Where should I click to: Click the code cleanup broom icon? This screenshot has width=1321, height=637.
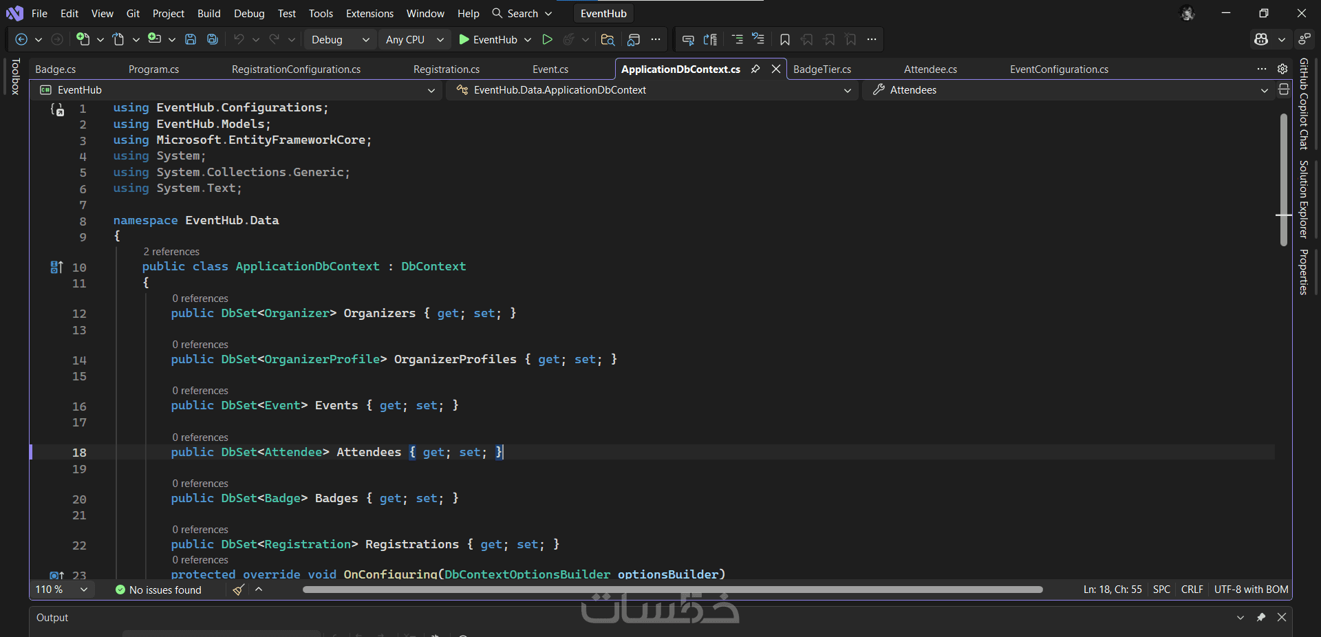click(x=239, y=590)
